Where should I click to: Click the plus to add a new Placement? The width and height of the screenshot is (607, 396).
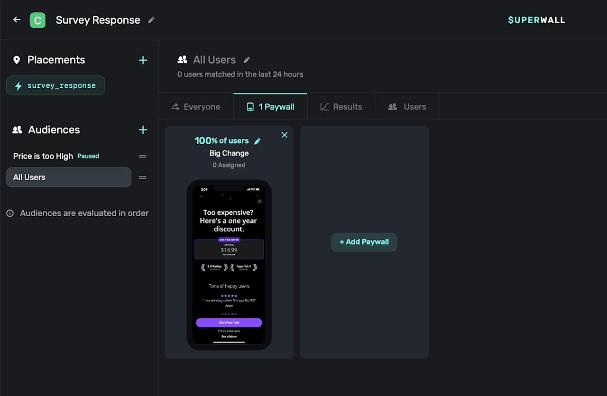(143, 60)
